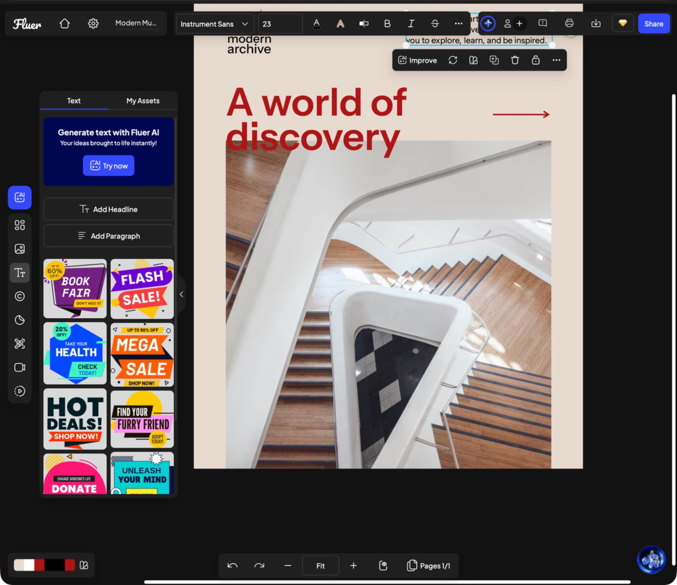
Task: Delete the selected element with the trash icon
Action: [515, 60]
